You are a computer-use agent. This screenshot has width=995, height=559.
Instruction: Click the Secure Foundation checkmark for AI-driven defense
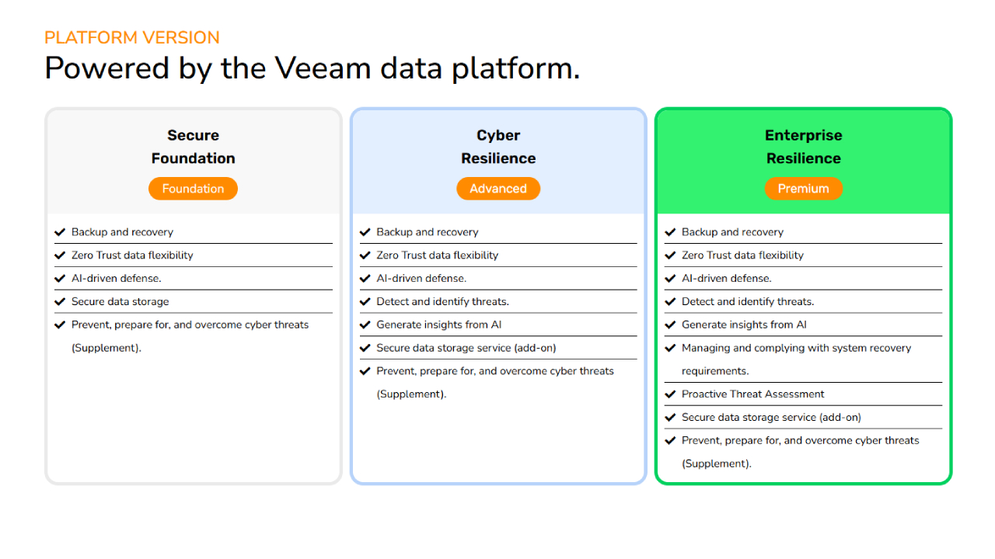pyautogui.click(x=60, y=279)
